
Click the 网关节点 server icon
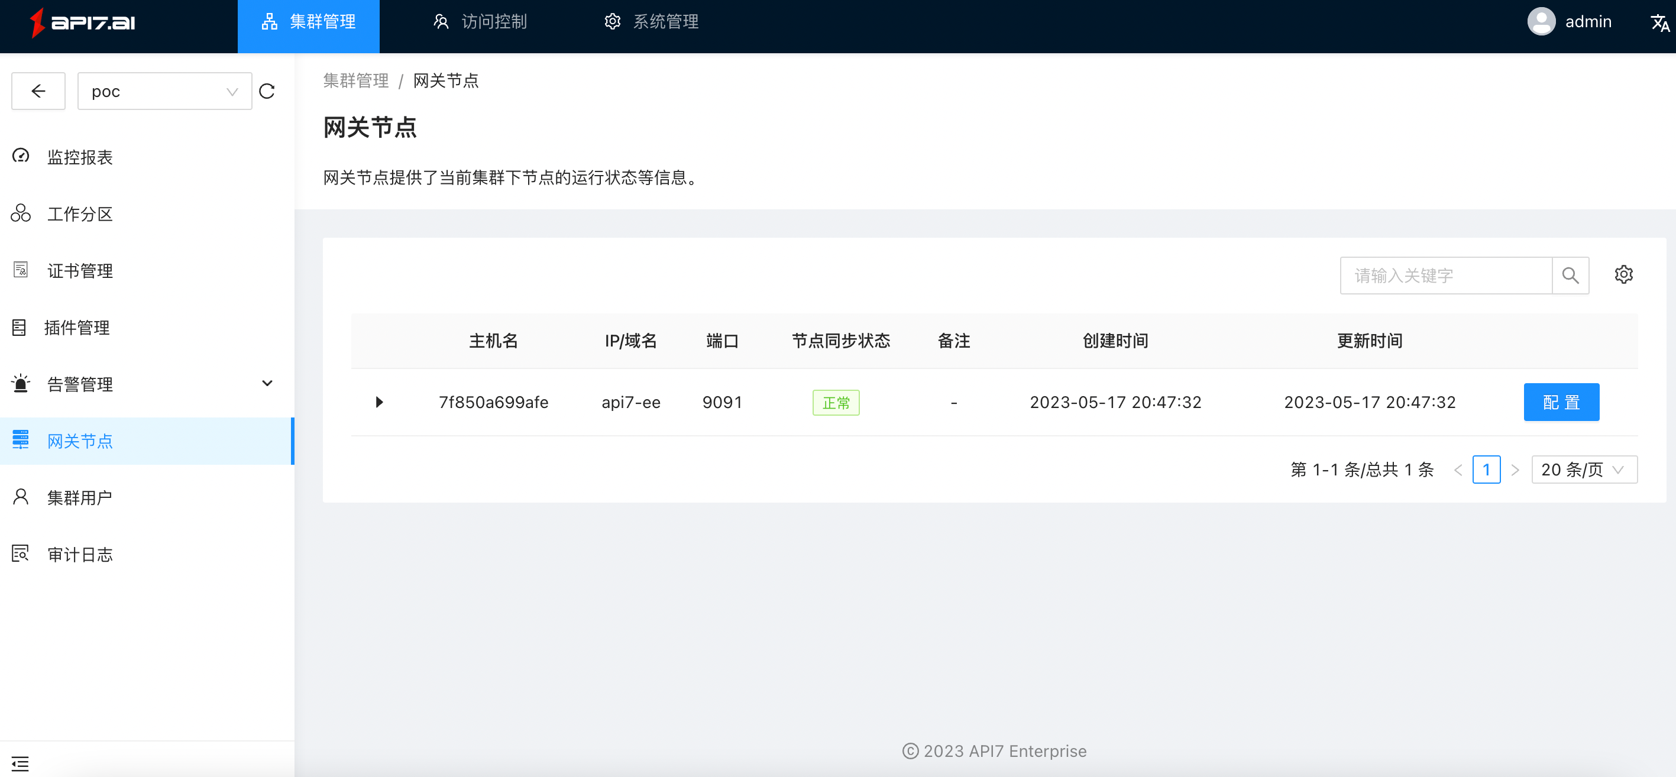click(x=21, y=440)
